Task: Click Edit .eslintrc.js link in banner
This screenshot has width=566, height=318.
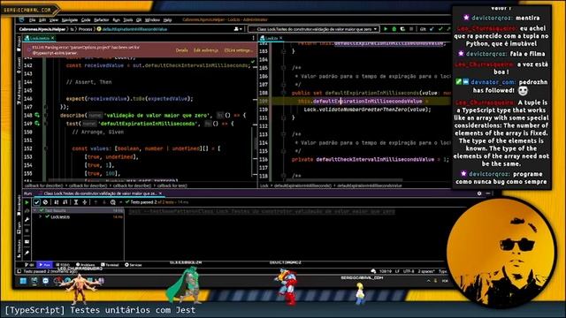Action: (x=206, y=50)
